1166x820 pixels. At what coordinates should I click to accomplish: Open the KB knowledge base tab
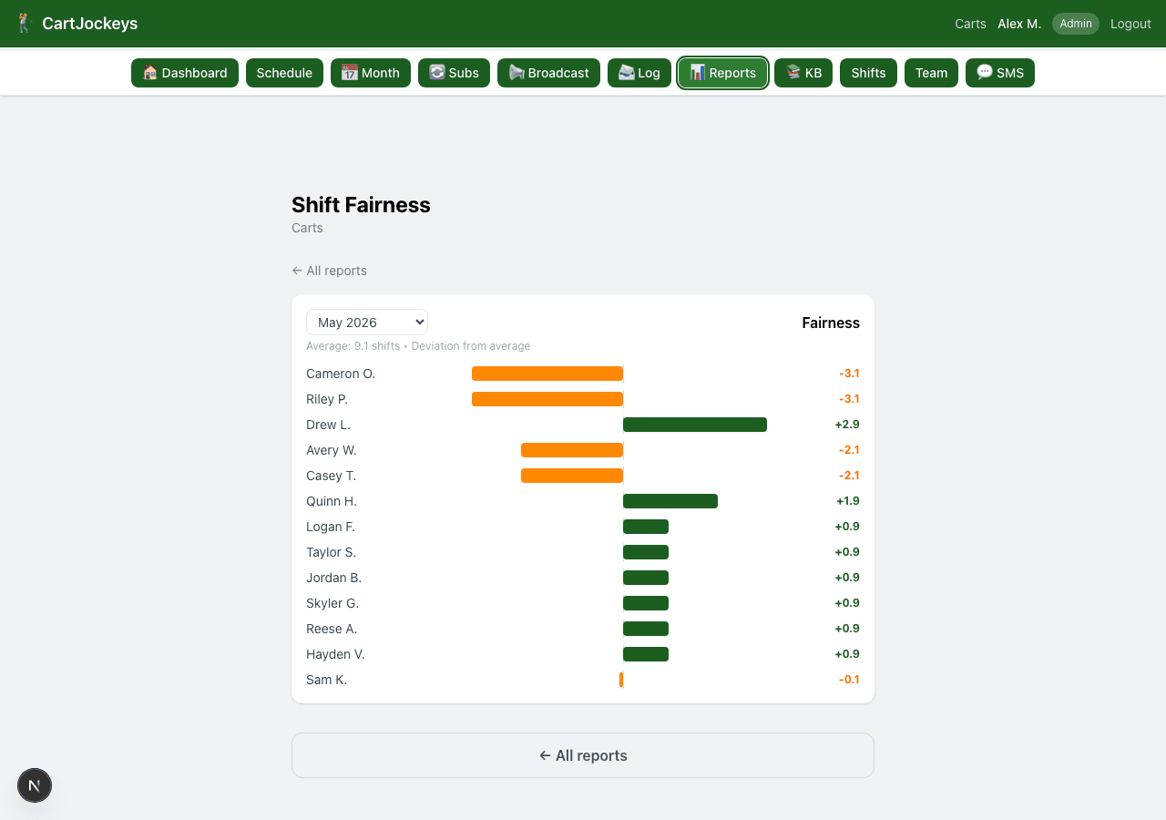(803, 73)
